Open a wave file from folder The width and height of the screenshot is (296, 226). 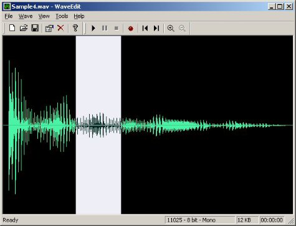coord(24,28)
